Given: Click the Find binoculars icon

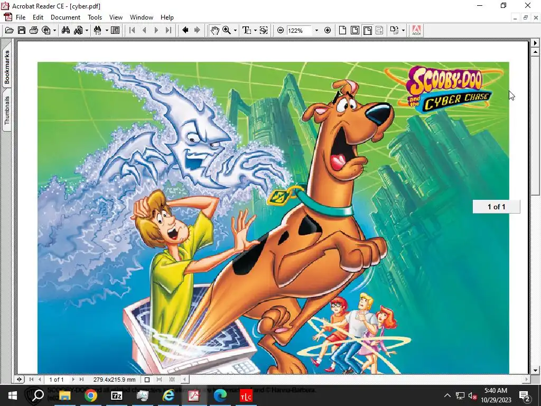Looking at the screenshot, I should pos(66,30).
